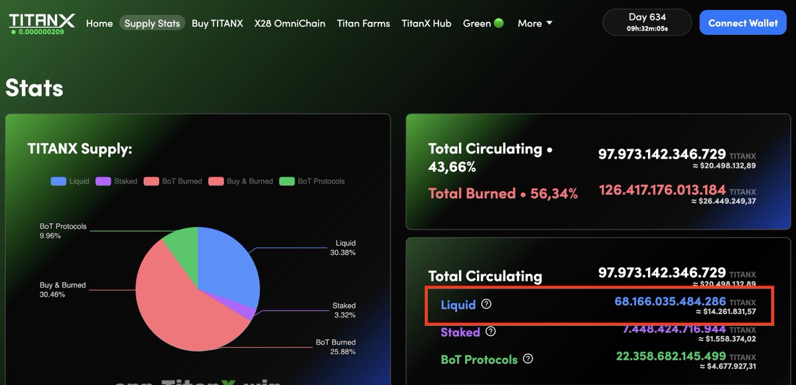This screenshot has height=385, width=796.
Task: Click the BoT Protocols help icon
Action: coord(528,358)
